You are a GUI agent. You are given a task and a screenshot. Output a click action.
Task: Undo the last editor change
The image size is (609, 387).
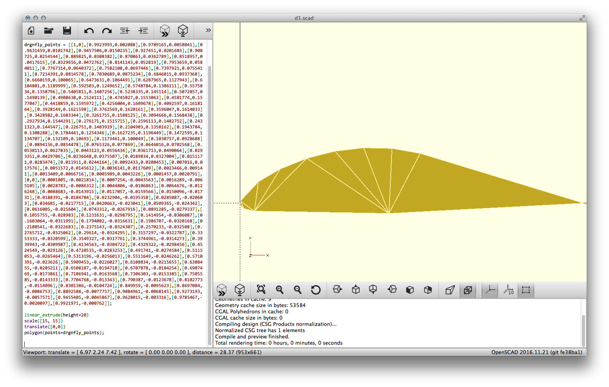[89, 31]
